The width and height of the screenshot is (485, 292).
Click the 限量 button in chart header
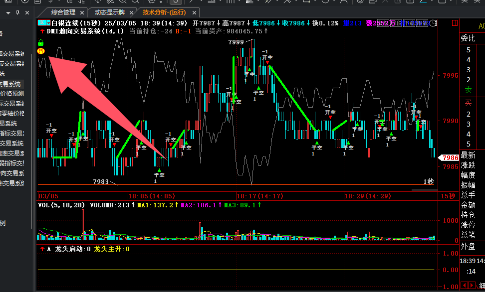(422, 23)
